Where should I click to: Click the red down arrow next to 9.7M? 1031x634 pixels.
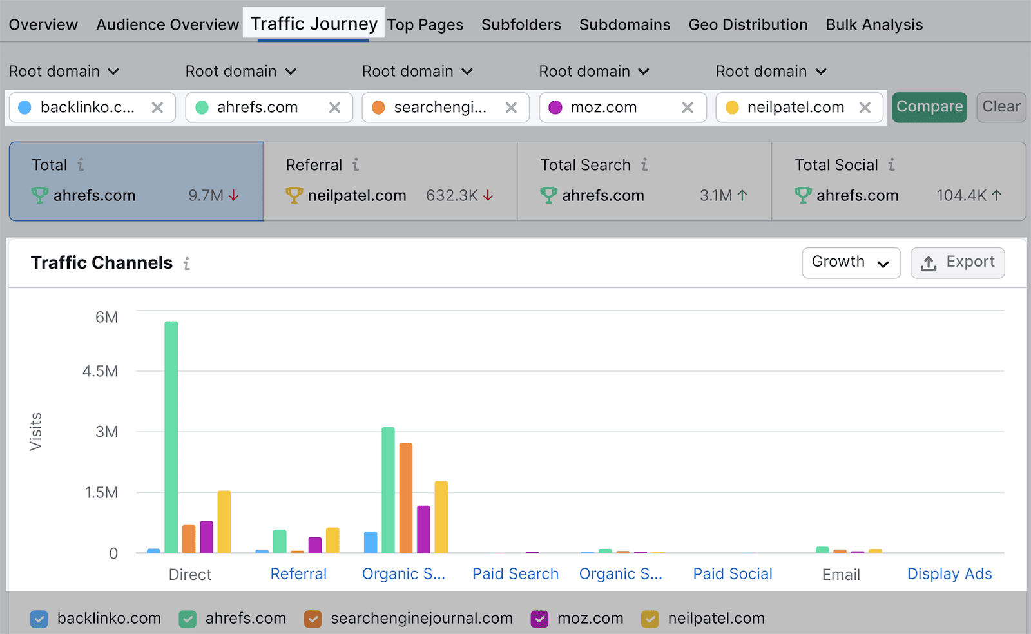pyautogui.click(x=233, y=197)
